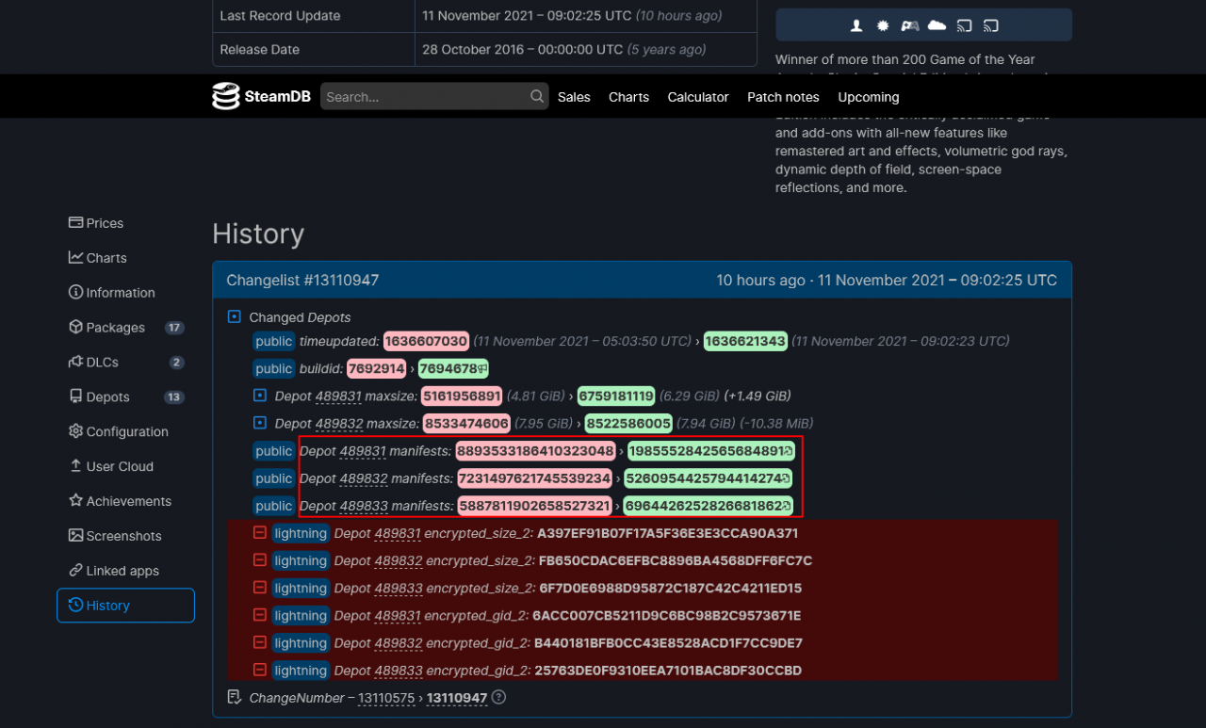Toggle the Depot 489832 maxsize square marker

[x=260, y=423]
